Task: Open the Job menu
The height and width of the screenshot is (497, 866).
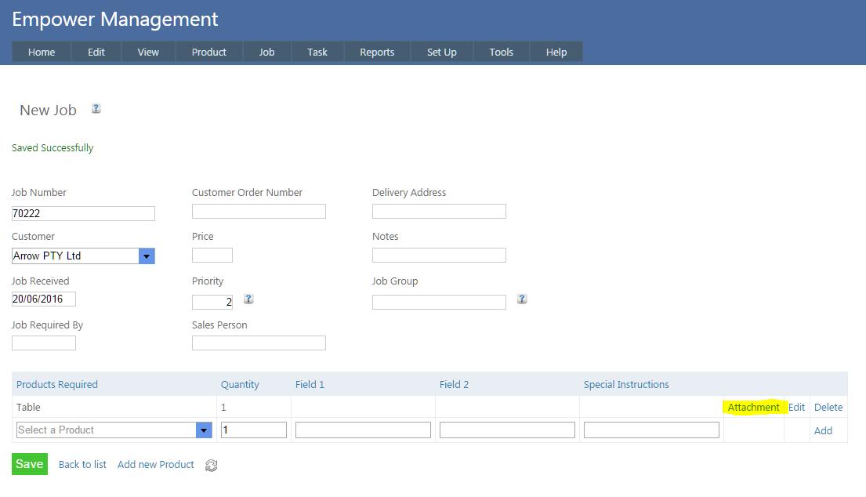Action: (x=266, y=52)
